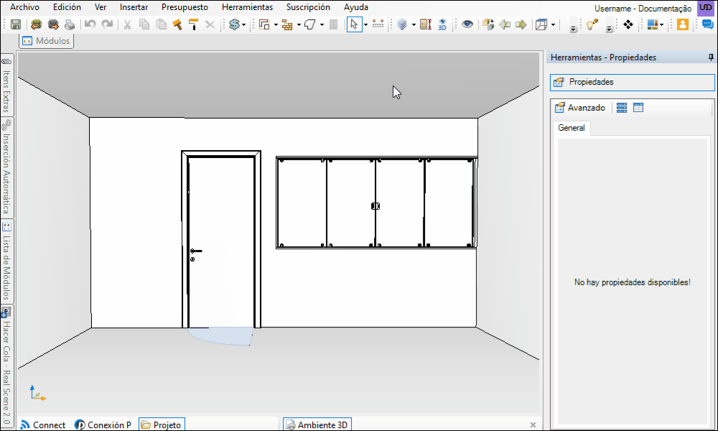Screen dimensions: 718x431
Task: Click the Avanzado button
Action: click(x=580, y=108)
